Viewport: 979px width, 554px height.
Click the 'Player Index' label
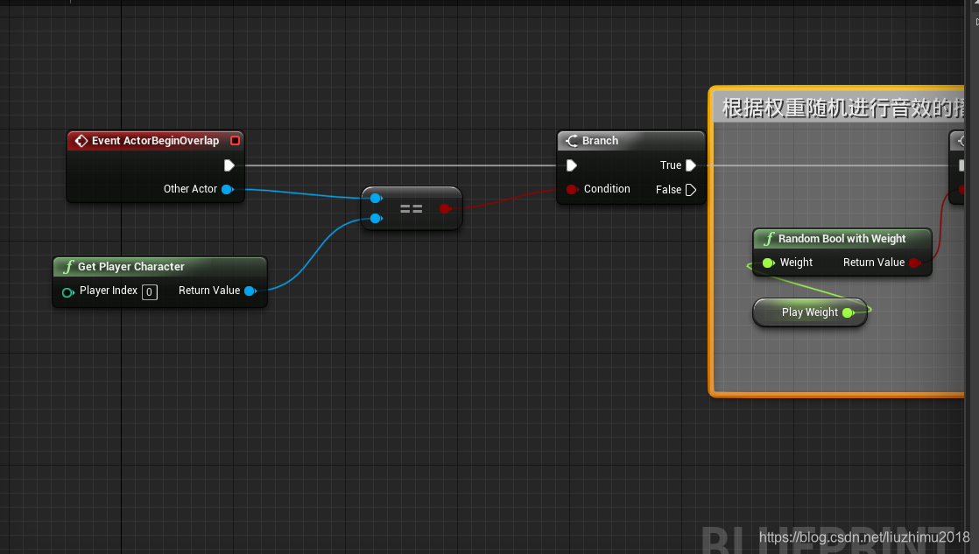point(109,291)
